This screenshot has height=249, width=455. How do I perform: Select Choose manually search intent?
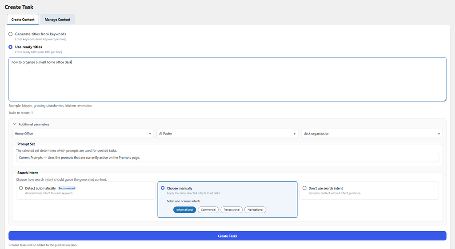163,188
